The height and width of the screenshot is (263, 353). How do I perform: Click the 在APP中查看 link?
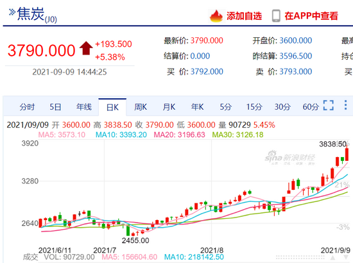311,16
